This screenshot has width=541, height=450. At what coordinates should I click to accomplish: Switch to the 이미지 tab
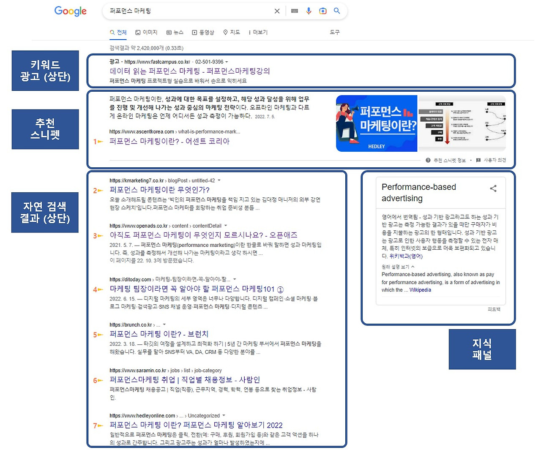click(x=146, y=33)
